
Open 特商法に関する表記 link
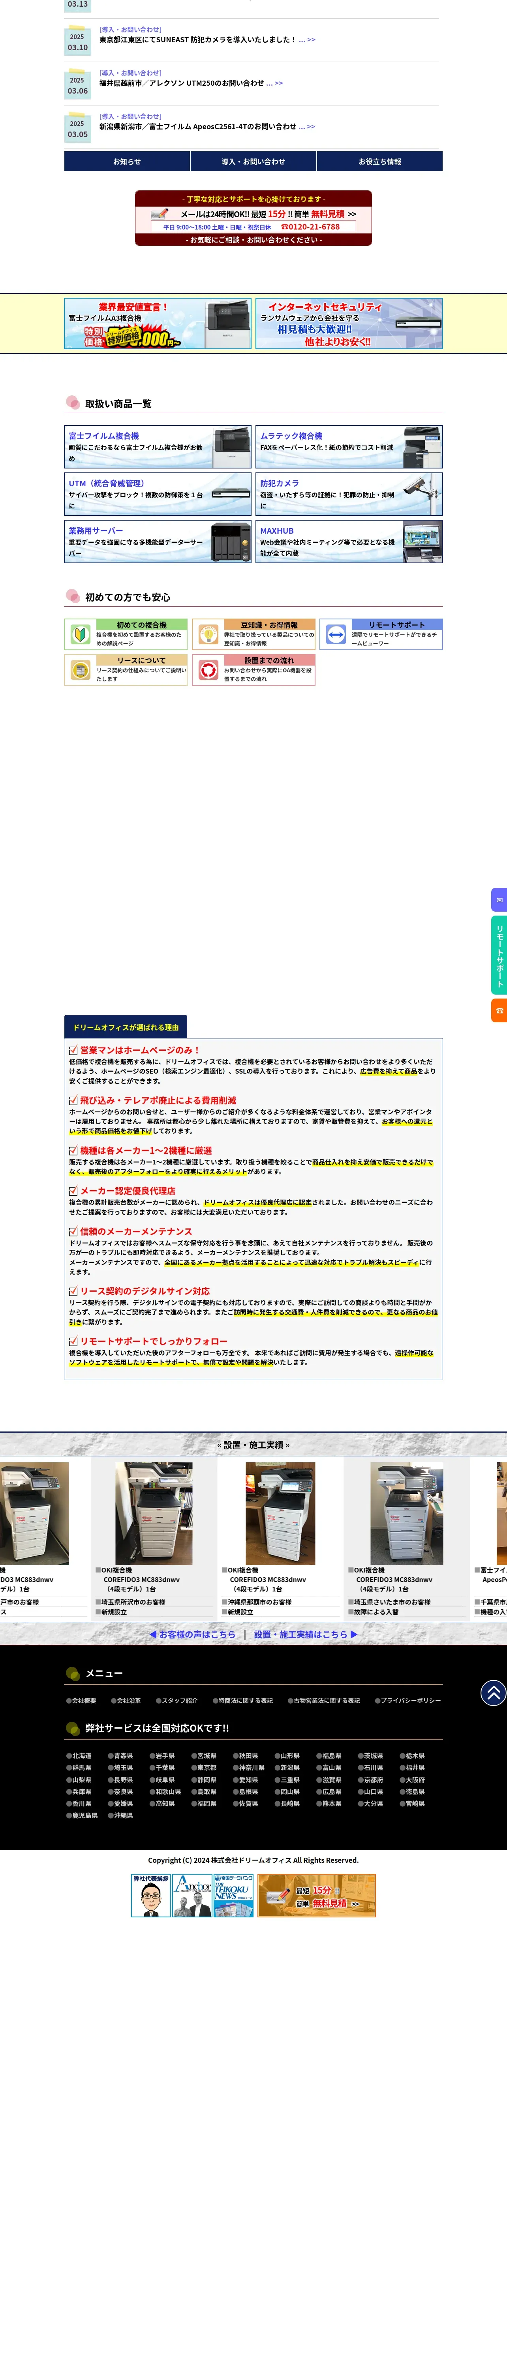[x=243, y=1700]
